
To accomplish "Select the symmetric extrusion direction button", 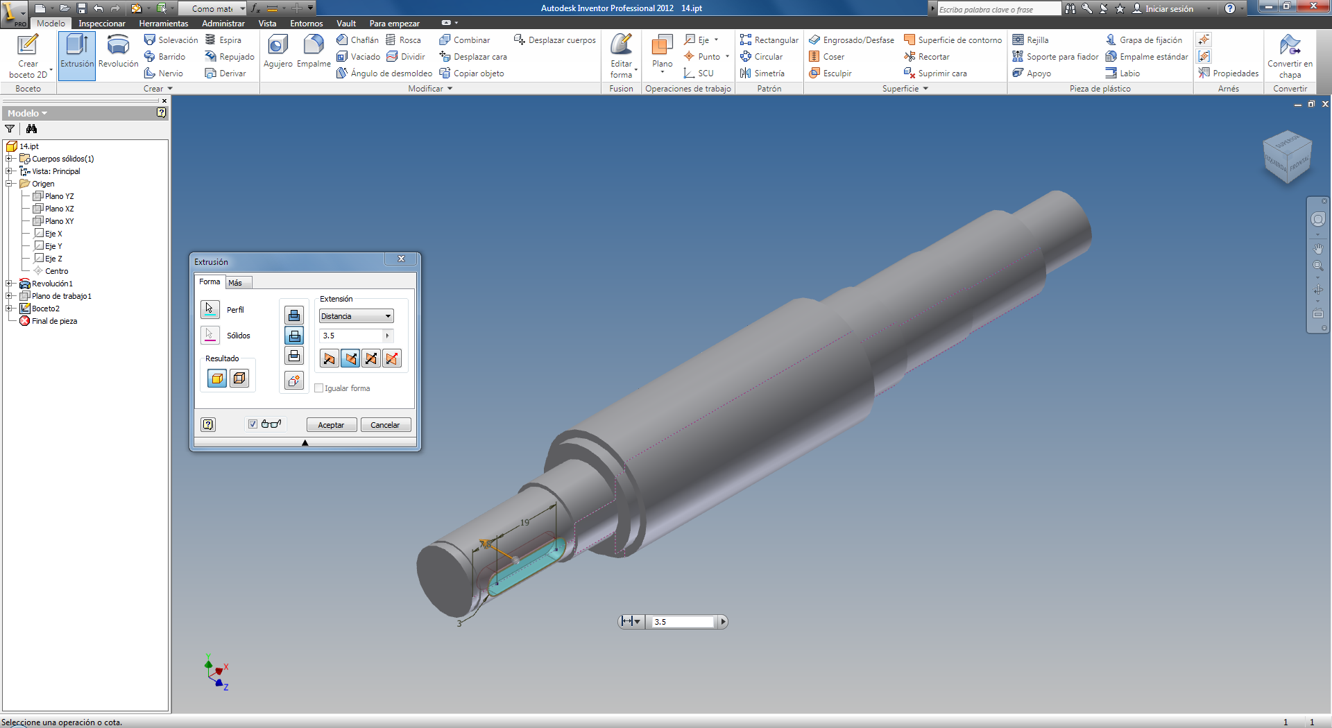I will pyautogui.click(x=371, y=358).
